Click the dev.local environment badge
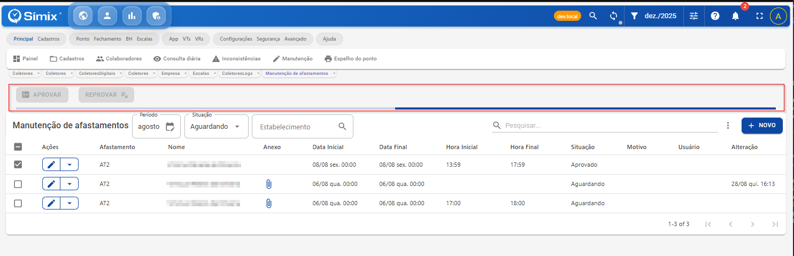Image resolution: width=794 pixels, height=256 pixels. (567, 16)
